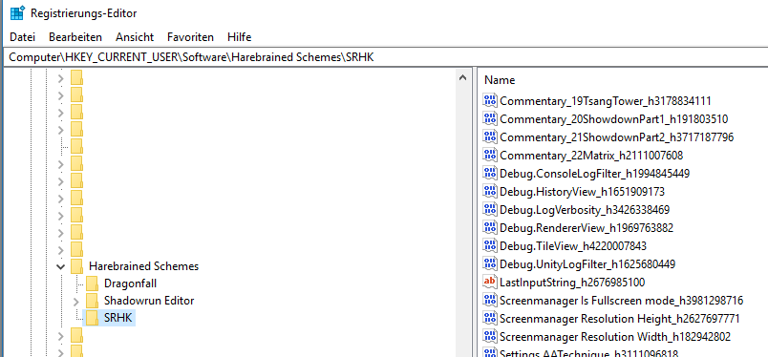Click Screenmanager Resolution Height_h2627697771 entry
The height and width of the screenshot is (357, 768).
point(620,319)
